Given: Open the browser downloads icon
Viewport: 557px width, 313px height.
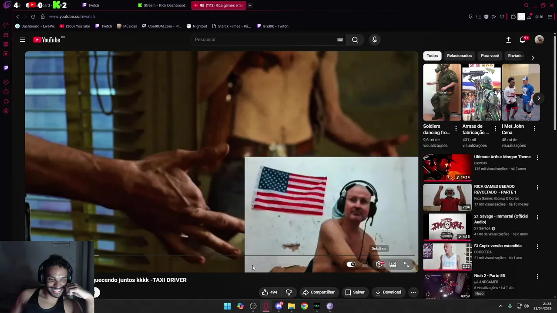Looking at the screenshot, I should [x=529, y=17].
